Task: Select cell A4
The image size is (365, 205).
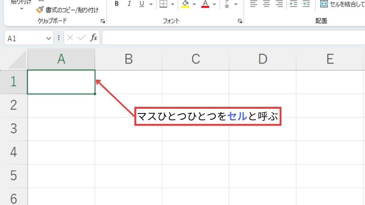Action: click(x=61, y=152)
